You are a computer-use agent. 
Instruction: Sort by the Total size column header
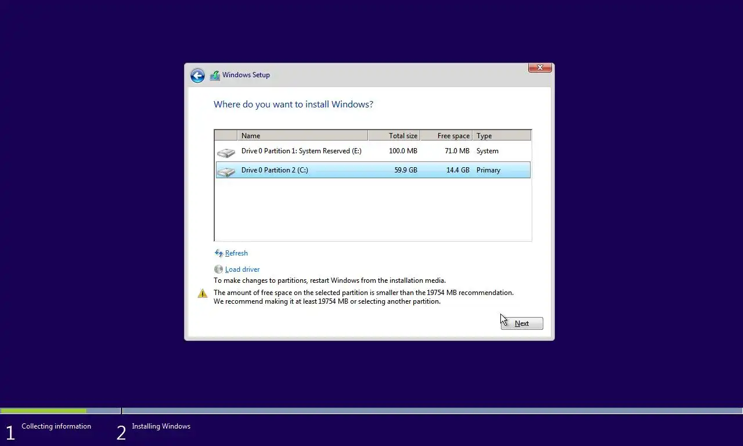coord(394,135)
